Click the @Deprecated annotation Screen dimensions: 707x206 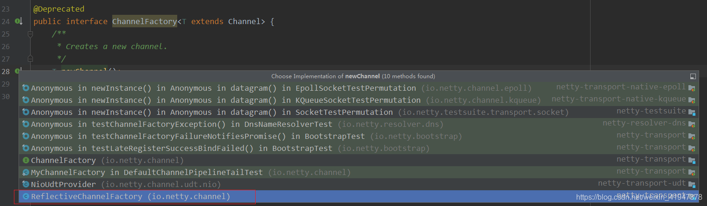59,9
